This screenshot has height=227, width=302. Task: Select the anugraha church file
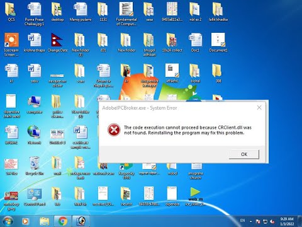[196, 172]
